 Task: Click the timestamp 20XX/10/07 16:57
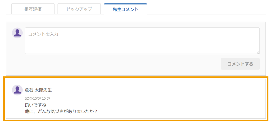pos(37,98)
